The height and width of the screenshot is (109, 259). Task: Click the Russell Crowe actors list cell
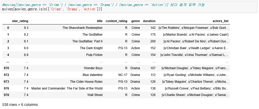click(x=196, y=88)
